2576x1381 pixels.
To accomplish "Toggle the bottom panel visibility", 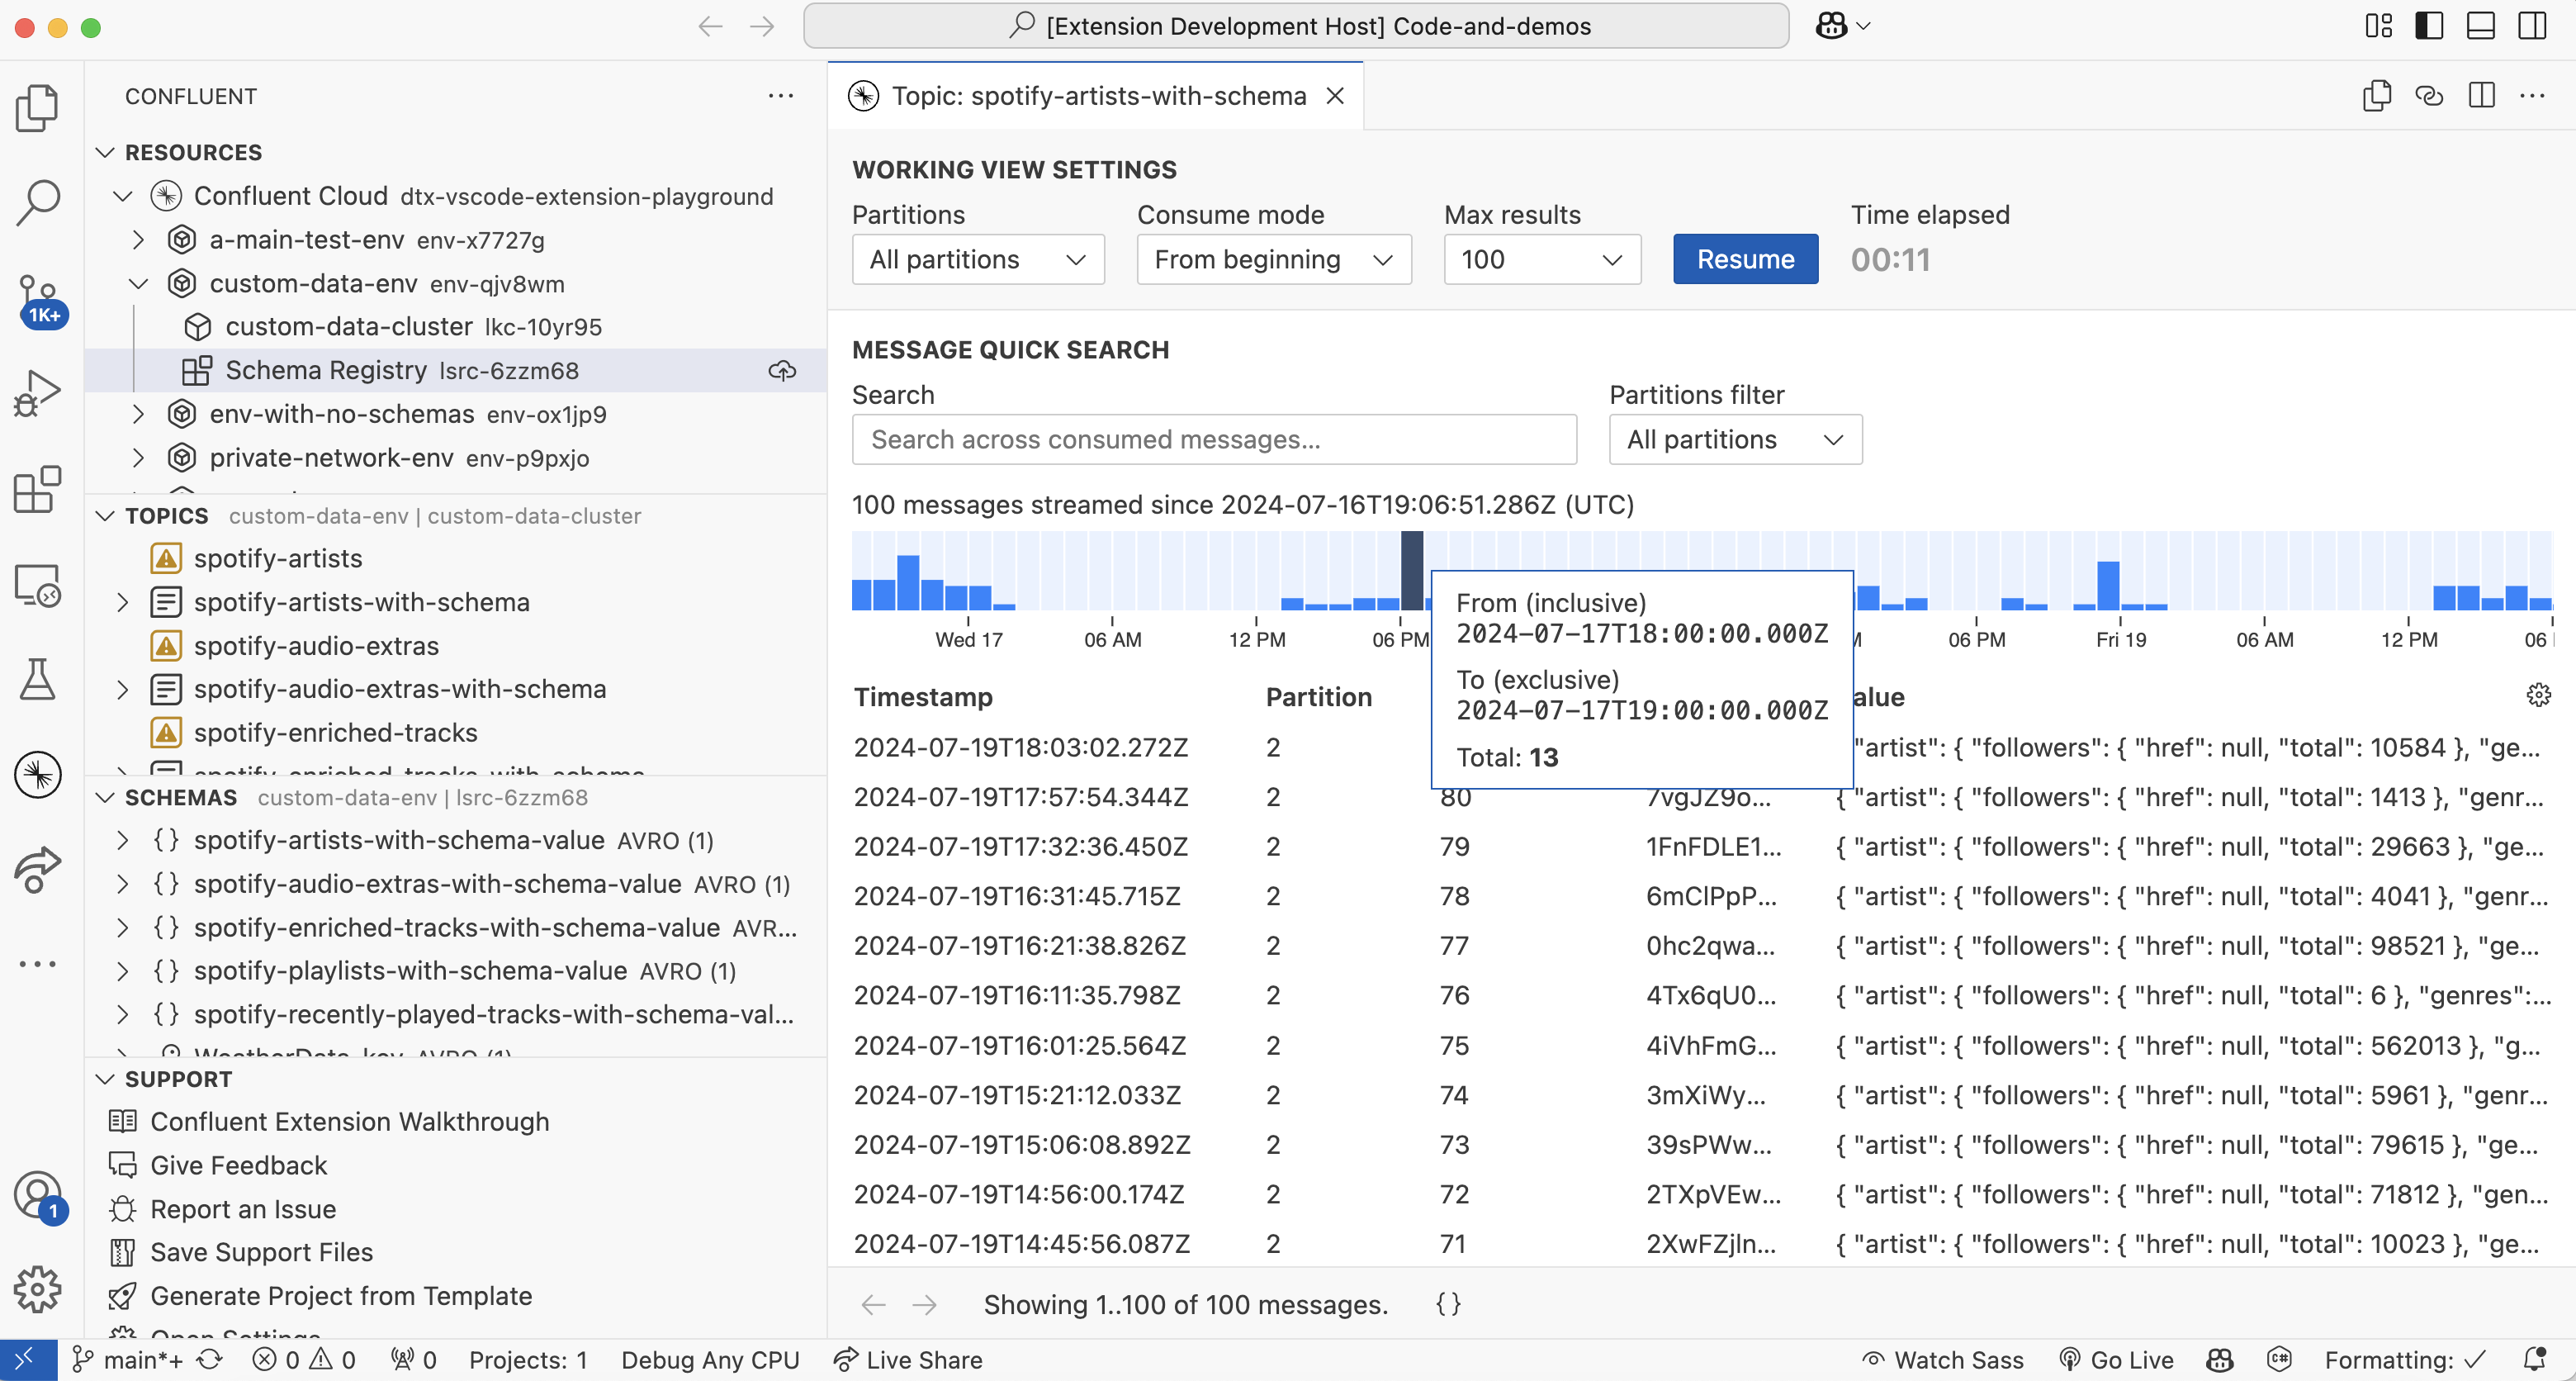I will [x=2481, y=26].
